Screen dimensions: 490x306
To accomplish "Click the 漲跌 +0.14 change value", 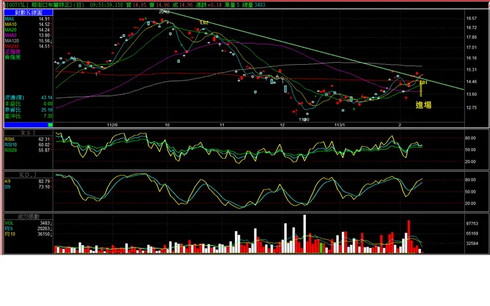I will pos(209,5).
